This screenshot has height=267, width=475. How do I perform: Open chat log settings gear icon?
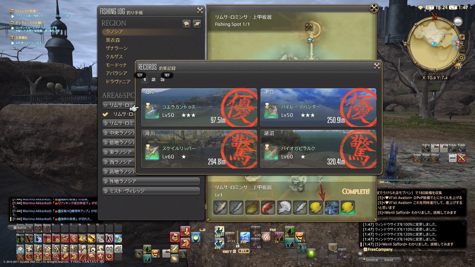(x=410, y=260)
